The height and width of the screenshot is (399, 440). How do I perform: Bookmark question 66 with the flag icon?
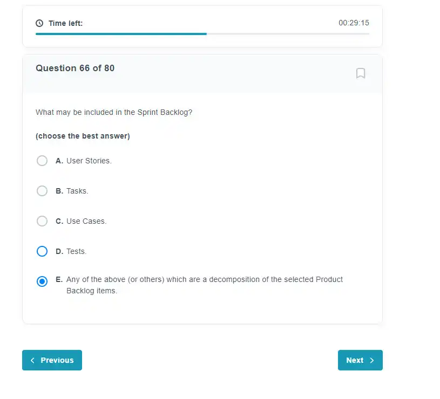(361, 73)
